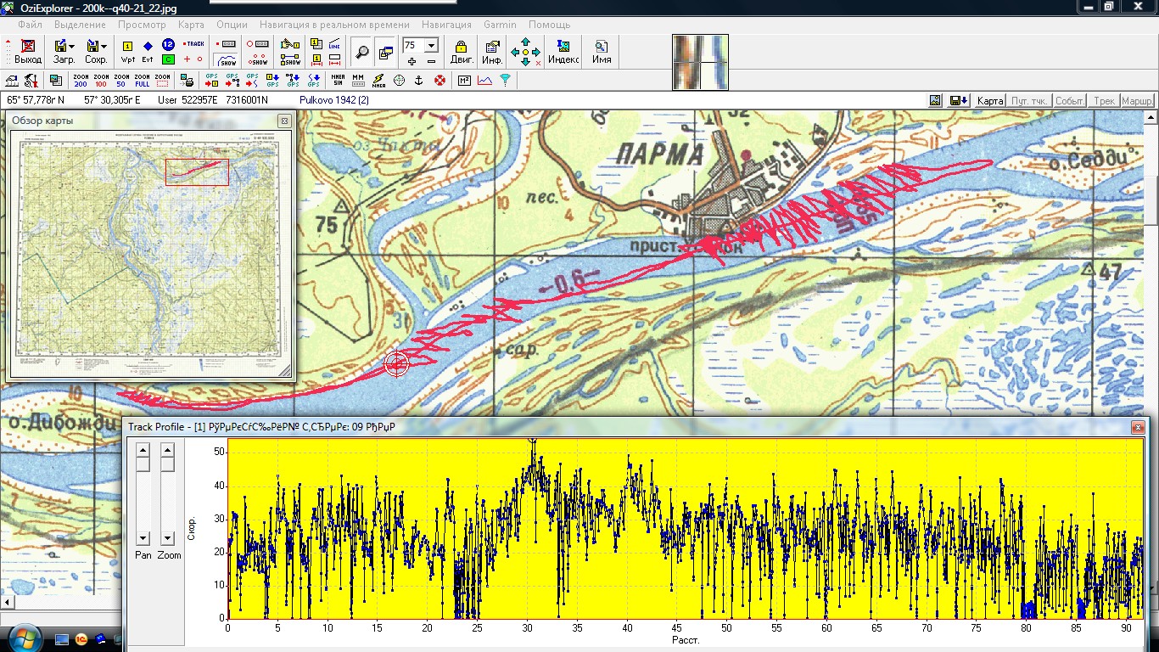Open the track profile graph icon
The height and width of the screenshot is (652, 1159).
click(484, 81)
